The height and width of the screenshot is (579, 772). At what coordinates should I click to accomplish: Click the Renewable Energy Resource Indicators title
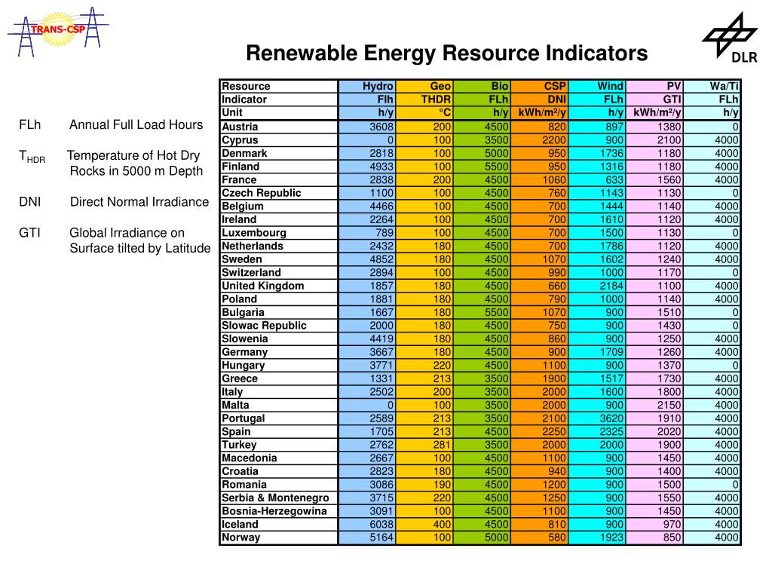(x=446, y=54)
